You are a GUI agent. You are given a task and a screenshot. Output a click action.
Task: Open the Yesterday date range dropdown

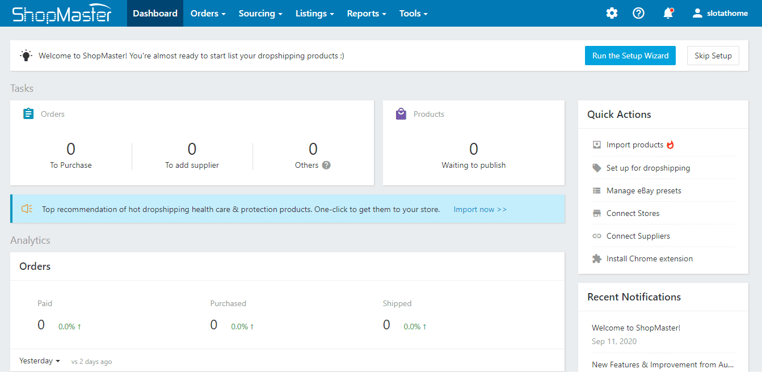coord(40,361)
